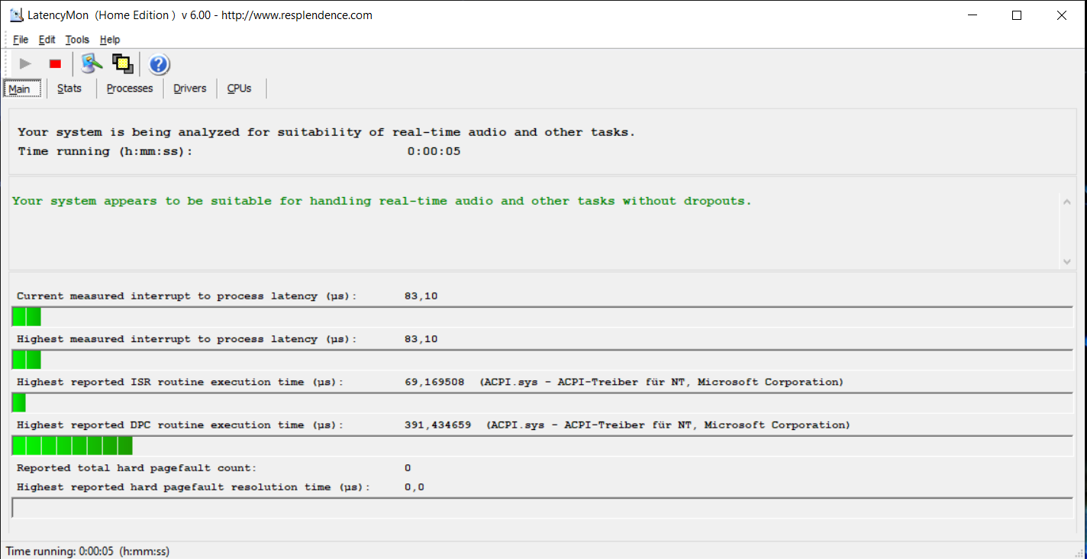This screenshot has width=1087, height=559.
Task: Click the DPC routine execution time bar
Action: 542,446
